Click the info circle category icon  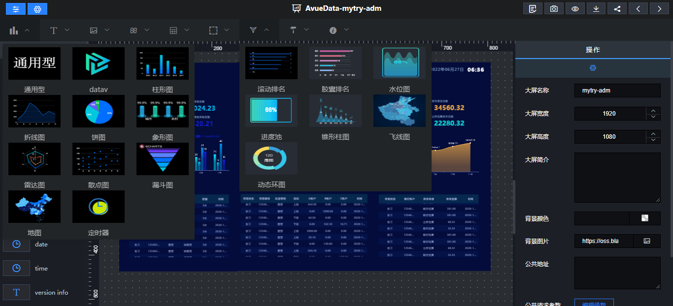tap(333, 31)
